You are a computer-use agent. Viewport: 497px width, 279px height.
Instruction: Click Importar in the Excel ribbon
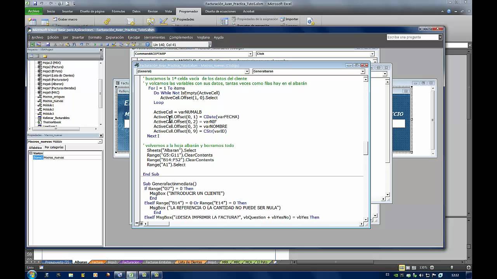289,19
